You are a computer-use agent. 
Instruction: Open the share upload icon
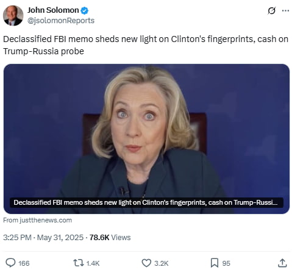[282, 263]
